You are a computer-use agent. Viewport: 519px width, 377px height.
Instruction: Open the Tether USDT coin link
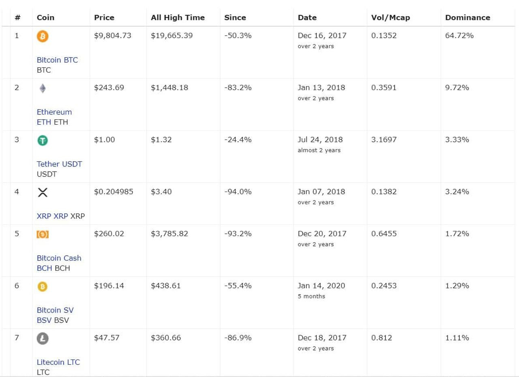(x=59, y=164)
